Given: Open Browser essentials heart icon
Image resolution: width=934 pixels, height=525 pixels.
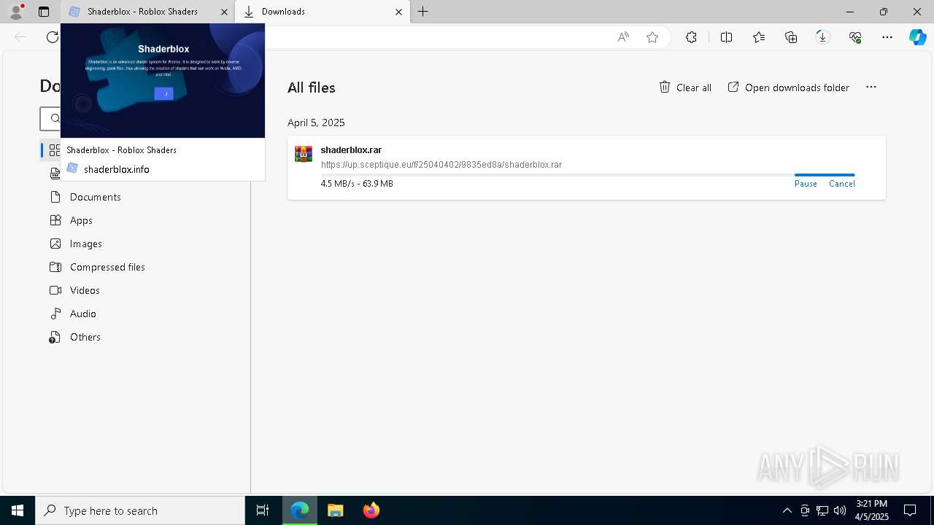Looking at the screenshot, I should pos(855,37).
